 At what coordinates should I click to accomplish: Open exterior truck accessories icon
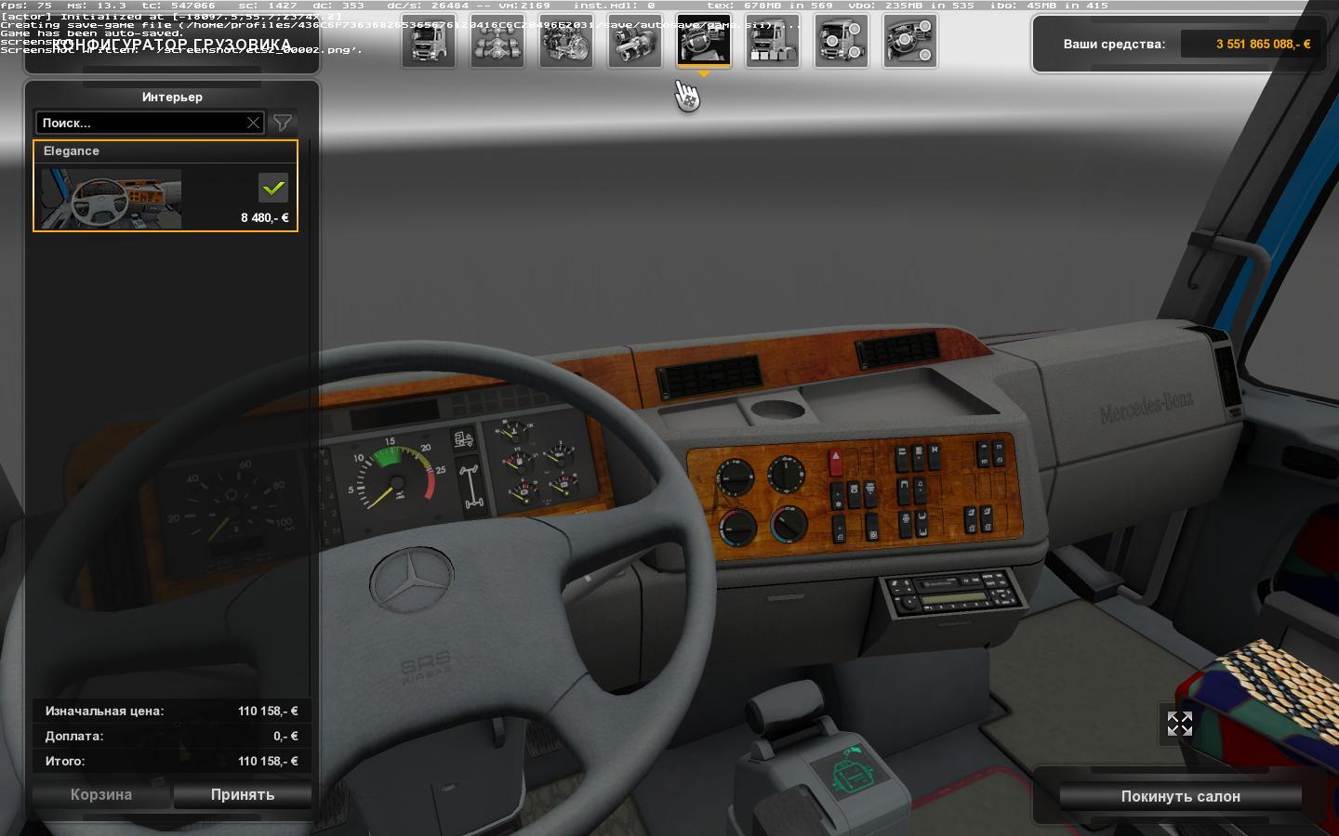(842, 42)
